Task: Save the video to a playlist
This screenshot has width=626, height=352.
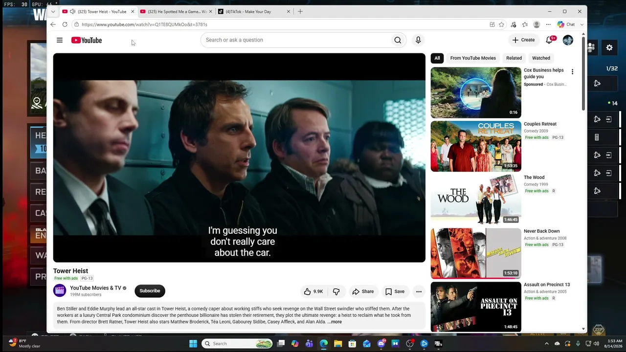Action: pos(395,291)
